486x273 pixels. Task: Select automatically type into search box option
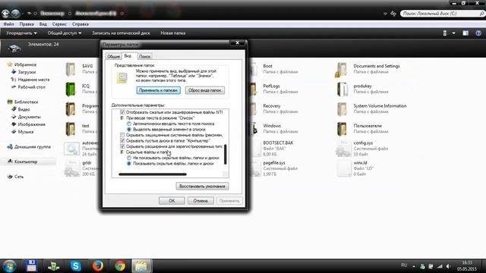[129, 124]
